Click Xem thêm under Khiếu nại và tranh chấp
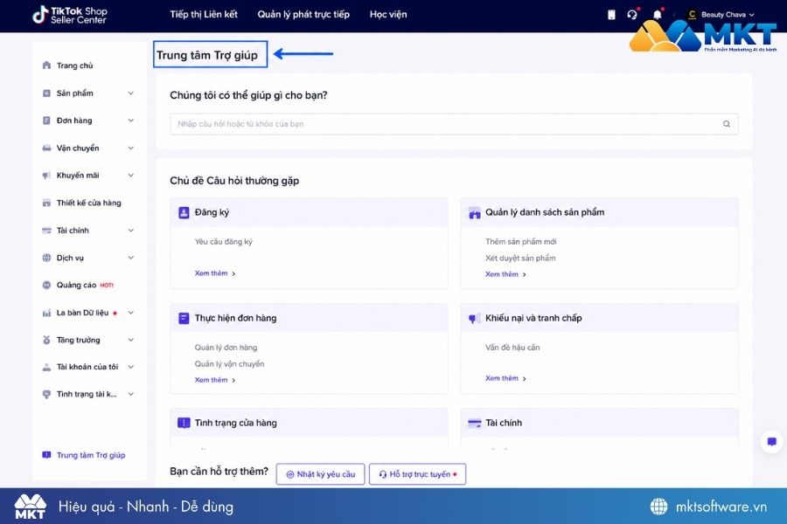Viewport: 787px width, 524px height. coord(505,378)
